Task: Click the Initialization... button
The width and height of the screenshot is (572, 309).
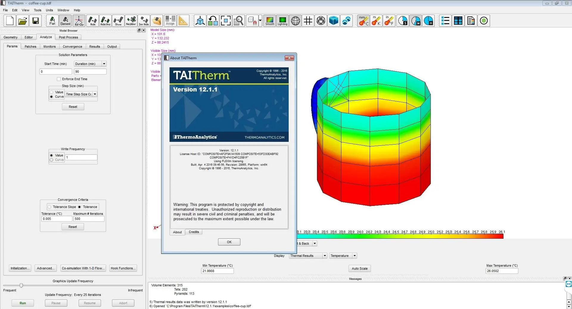Action: point(20,268)
